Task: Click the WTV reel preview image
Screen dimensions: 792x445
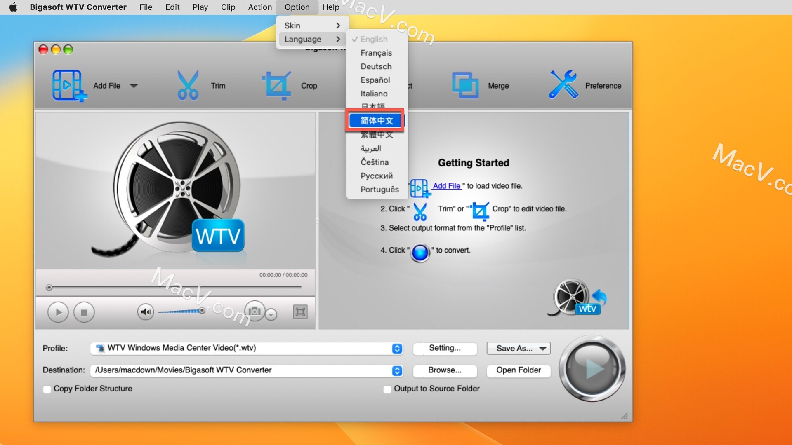Action: (x=175, y=190)
